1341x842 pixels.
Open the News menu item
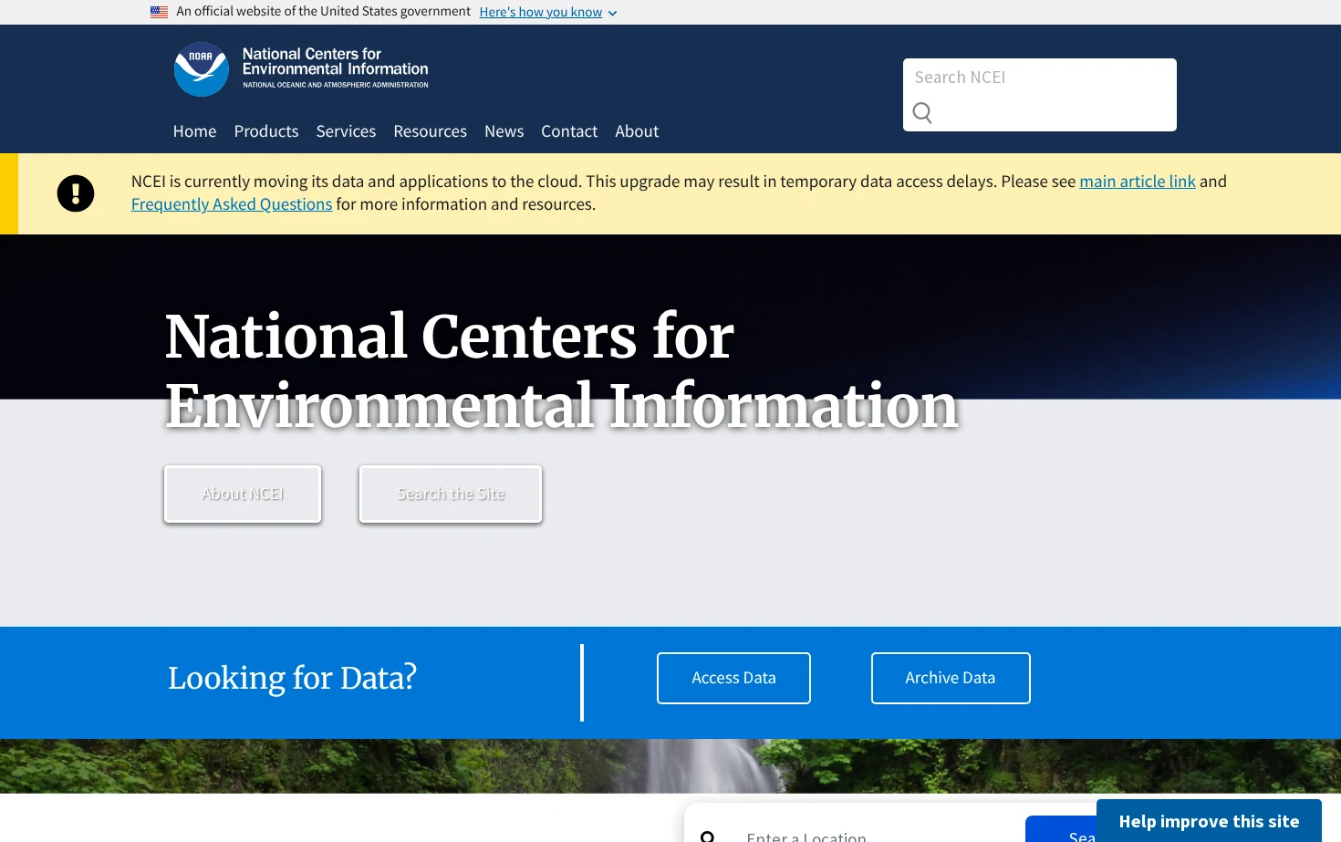(x=504, y=131)
